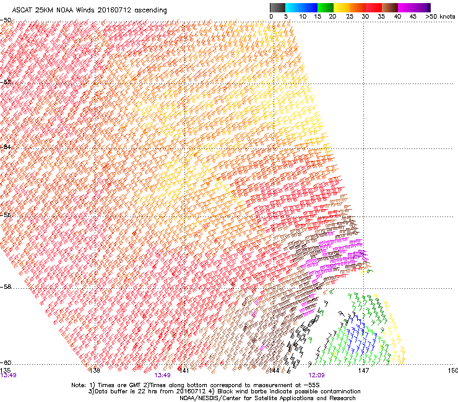The height and width of the screenshot is (402, 458).
Task: Click the gray 0-5 knots legend color
Action: (277, 7)
